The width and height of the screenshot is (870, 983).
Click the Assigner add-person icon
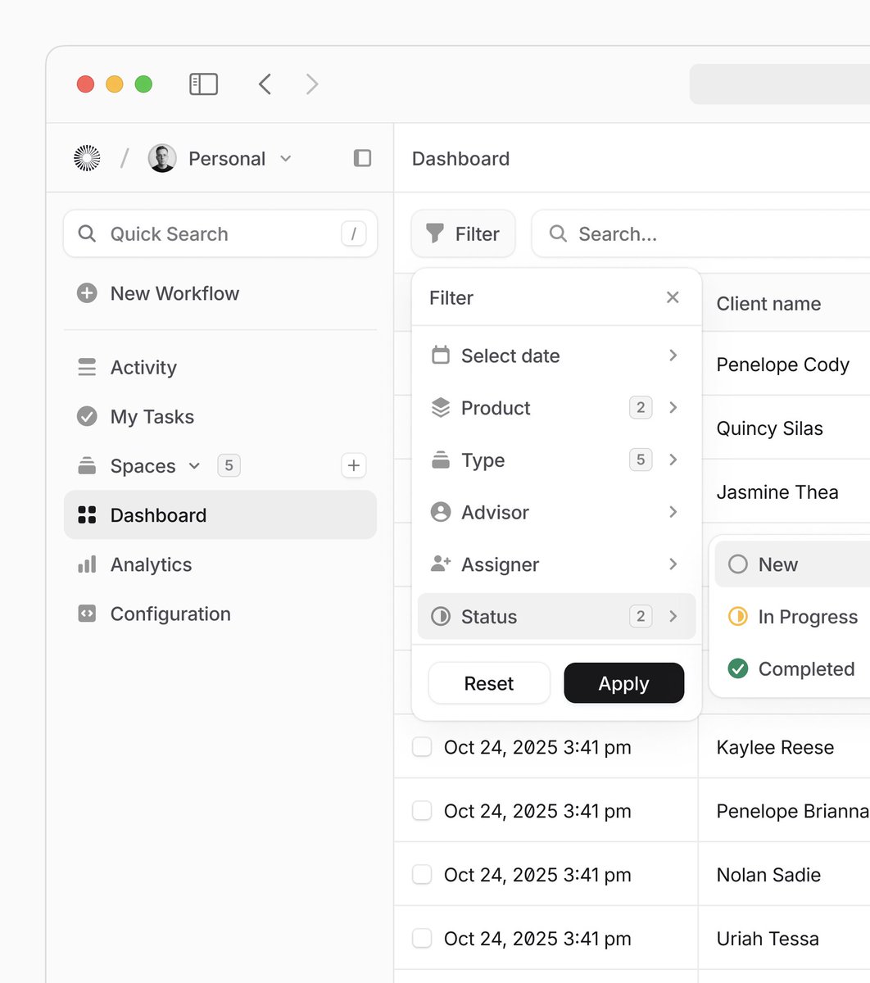[x=441, y=564]
